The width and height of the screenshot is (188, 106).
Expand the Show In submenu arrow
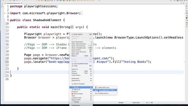pyautogui.click(x=91, y=56)
